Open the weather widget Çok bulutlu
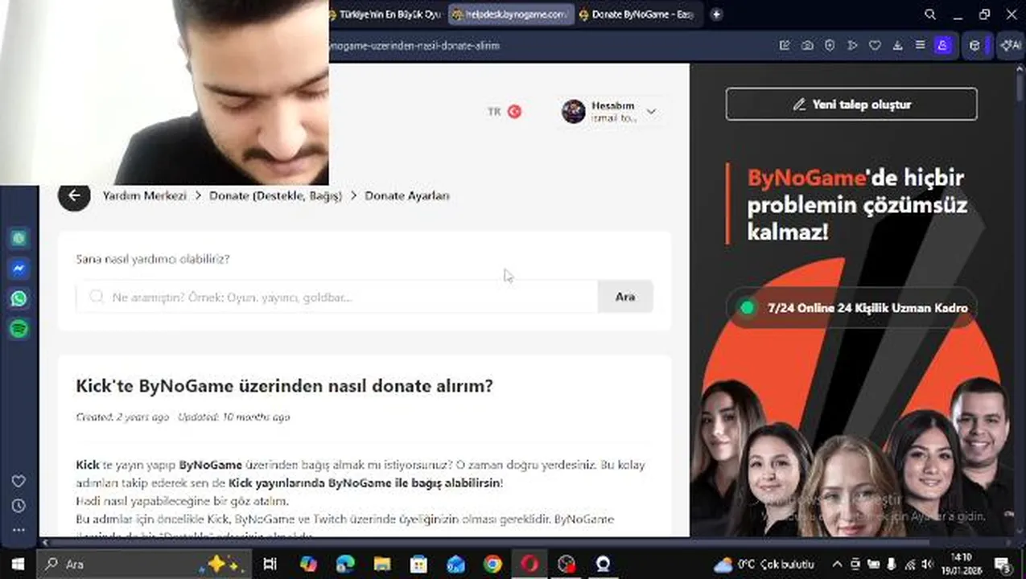The width and height of the screenshot is (1026, 579). point(764,564)
